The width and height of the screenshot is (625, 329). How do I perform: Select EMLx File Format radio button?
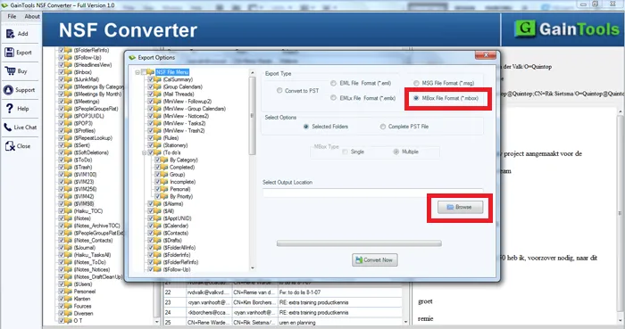[333, 98]
